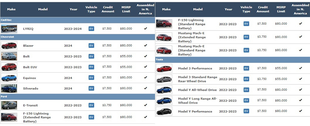Click the EV badge for Model Y Performance
The image size is (310, 126).
tap(246, 111)
